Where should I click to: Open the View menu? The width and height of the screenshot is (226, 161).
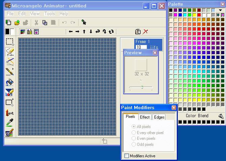(35, 14)
